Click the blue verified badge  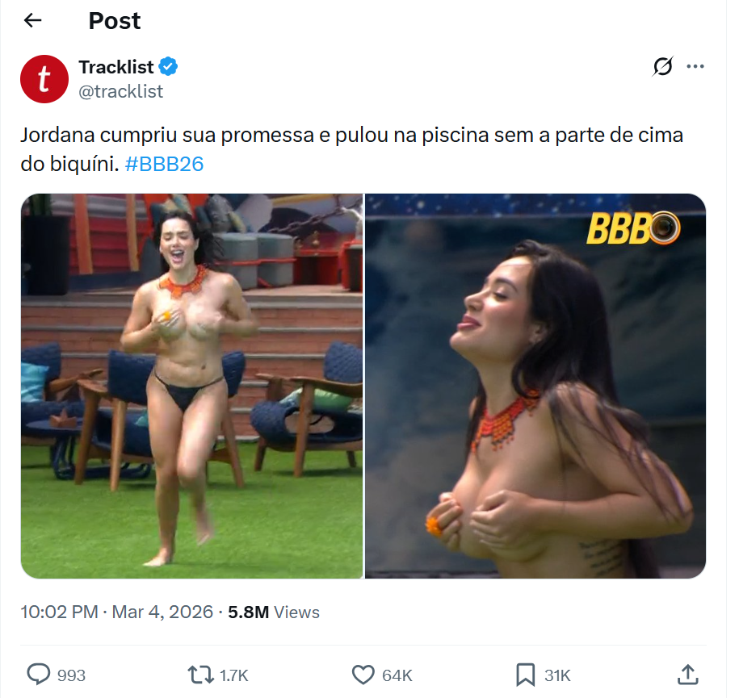pos(168,66)
